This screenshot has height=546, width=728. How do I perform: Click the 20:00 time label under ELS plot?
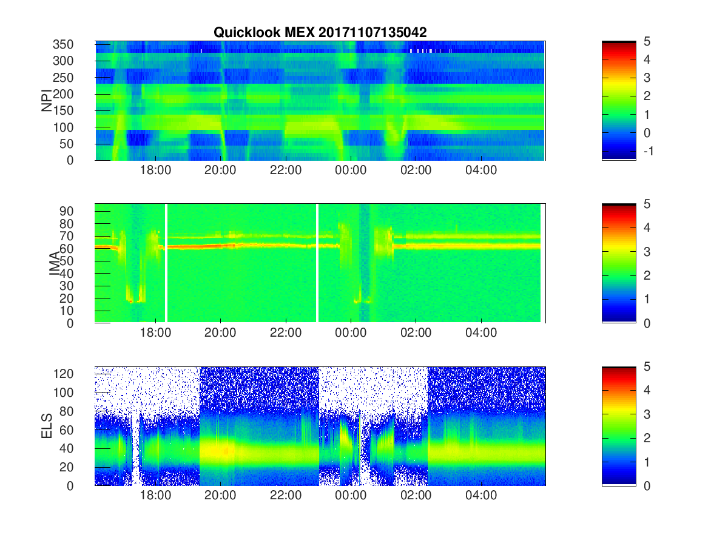[x=220, y=496]
